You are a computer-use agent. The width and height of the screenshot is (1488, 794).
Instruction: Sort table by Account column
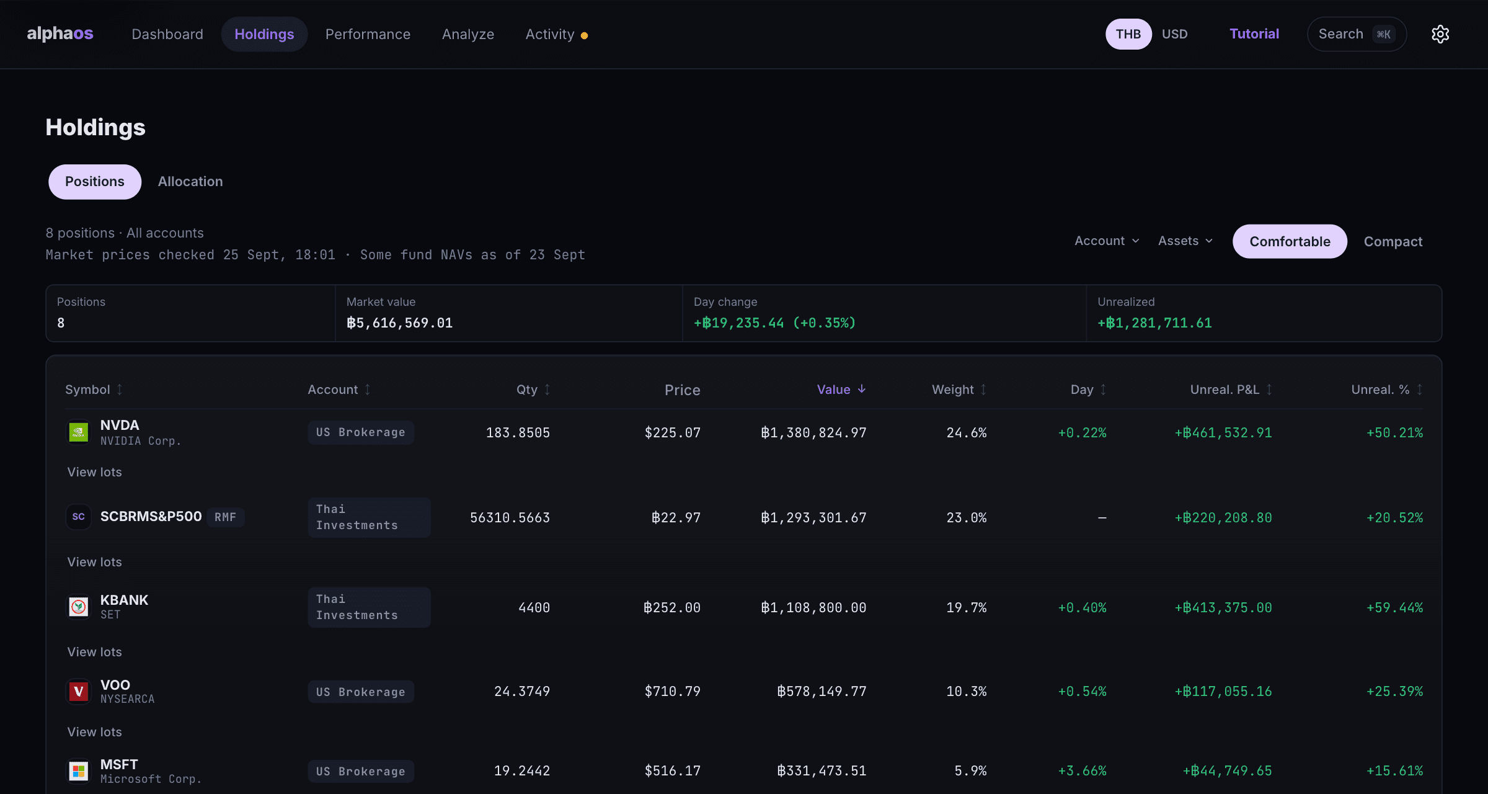point(339,390)
